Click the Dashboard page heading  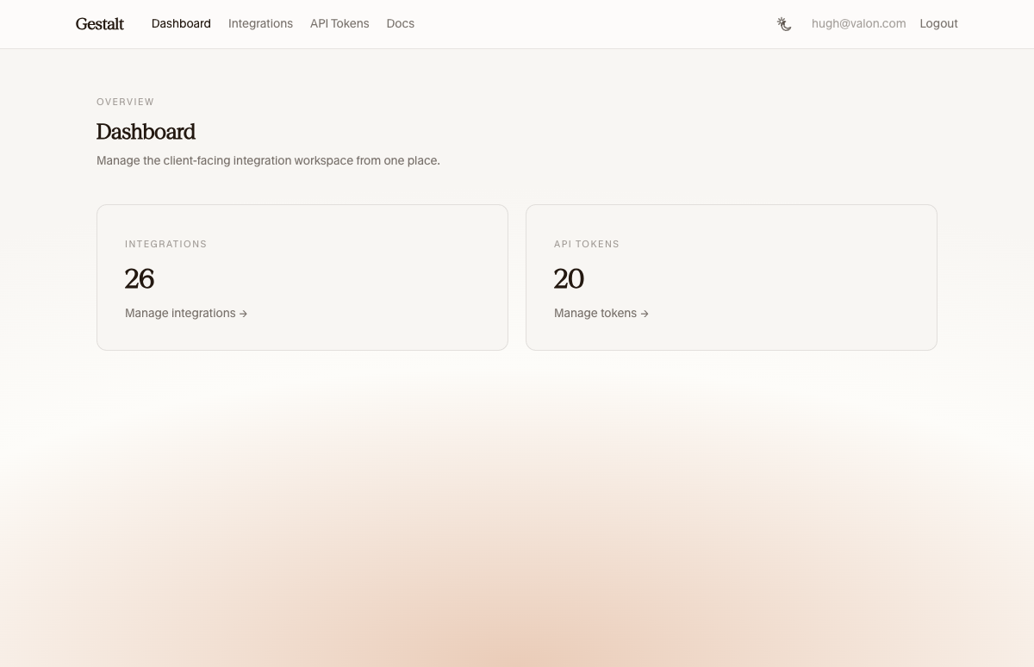click(146, 132)
